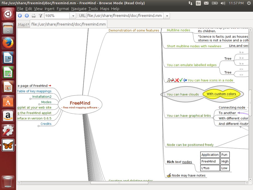253x190 pixels.
Task: Print the map using the printer icon
Action: coord(33,16)
